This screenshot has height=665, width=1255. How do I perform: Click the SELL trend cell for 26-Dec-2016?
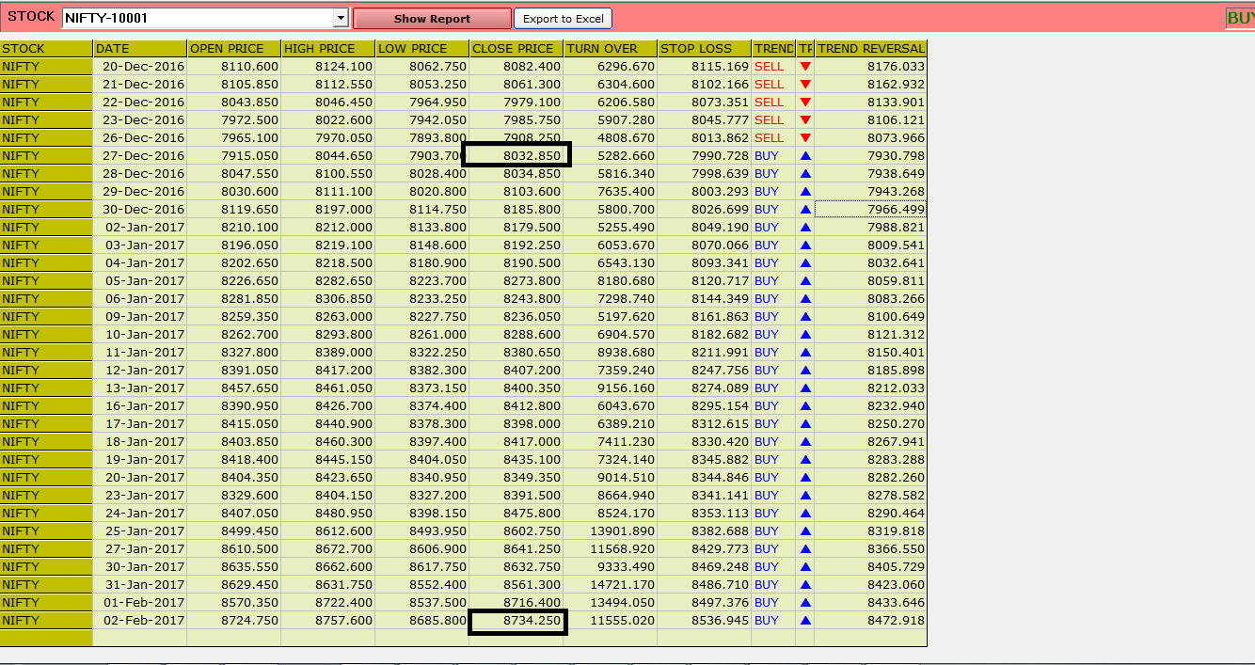[773, 138]
